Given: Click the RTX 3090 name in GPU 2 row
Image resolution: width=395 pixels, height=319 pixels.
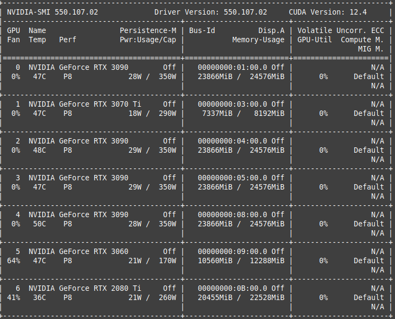Looking at the screenshot, I should (x=79, y=141).
